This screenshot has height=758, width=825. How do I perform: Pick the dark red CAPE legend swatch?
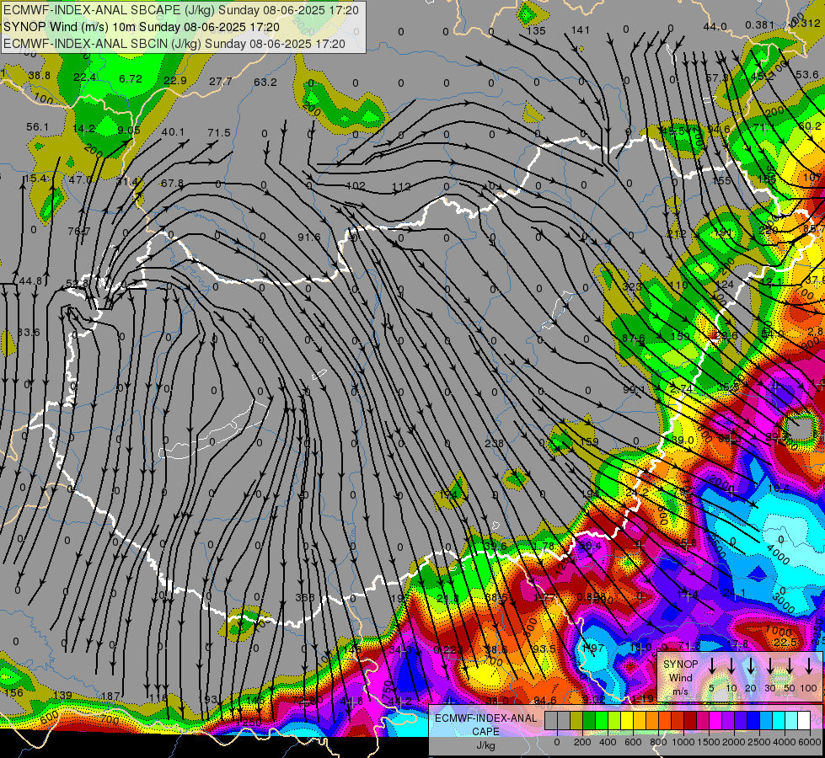[690, 720]
